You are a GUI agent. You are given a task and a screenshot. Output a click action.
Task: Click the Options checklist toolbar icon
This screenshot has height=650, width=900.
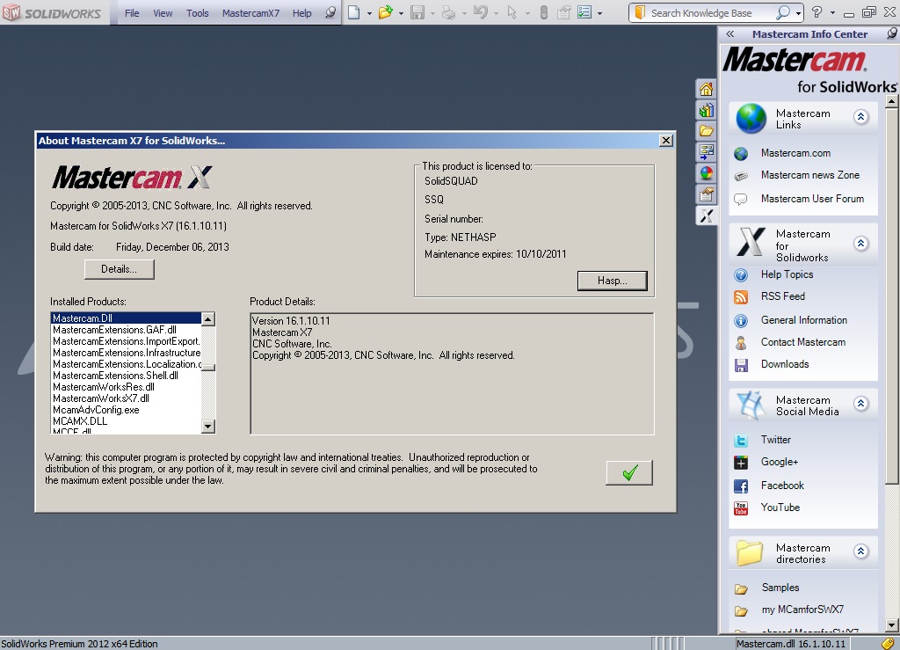pos(584,12)
